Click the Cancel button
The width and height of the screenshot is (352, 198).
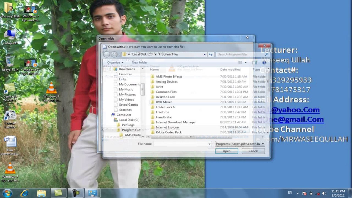click(x=253, y=151)
